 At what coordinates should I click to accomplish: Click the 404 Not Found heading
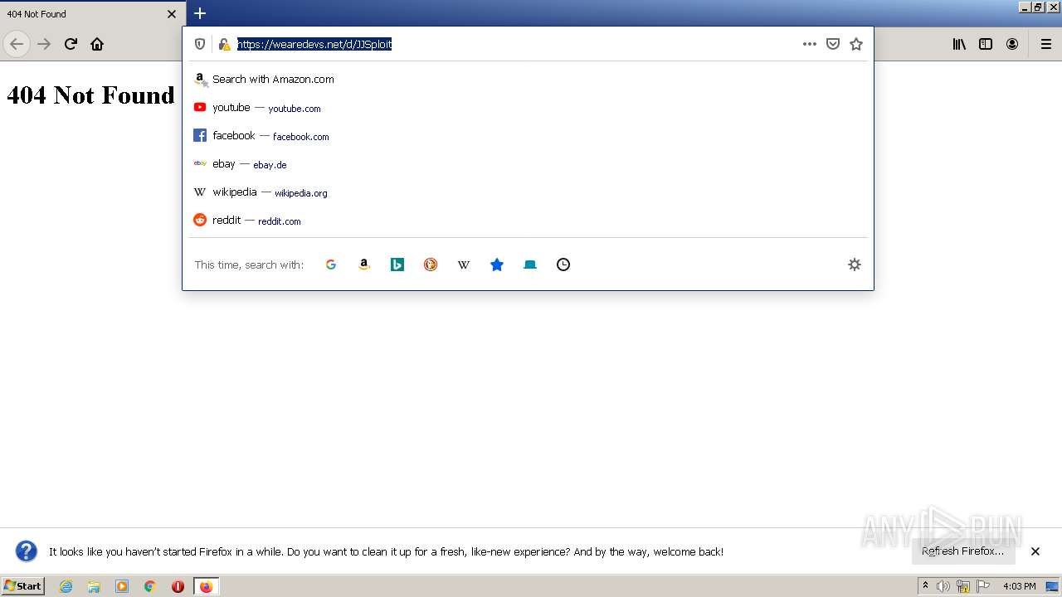[90, 95]
